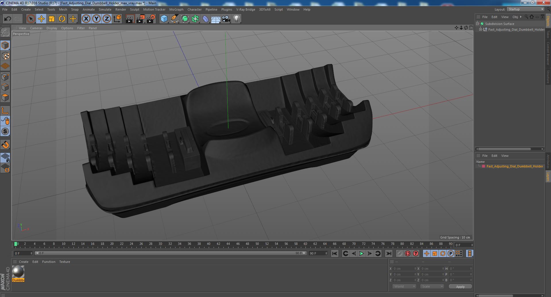The width and height of the screenshot is (551, 297).
Task: Open the V-Ray Bridge menu
Action: (245, 9)
